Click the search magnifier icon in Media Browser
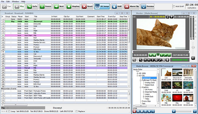The width and height of the screenshot is (198, 114). pyautogui.click(x=153, y=111)
